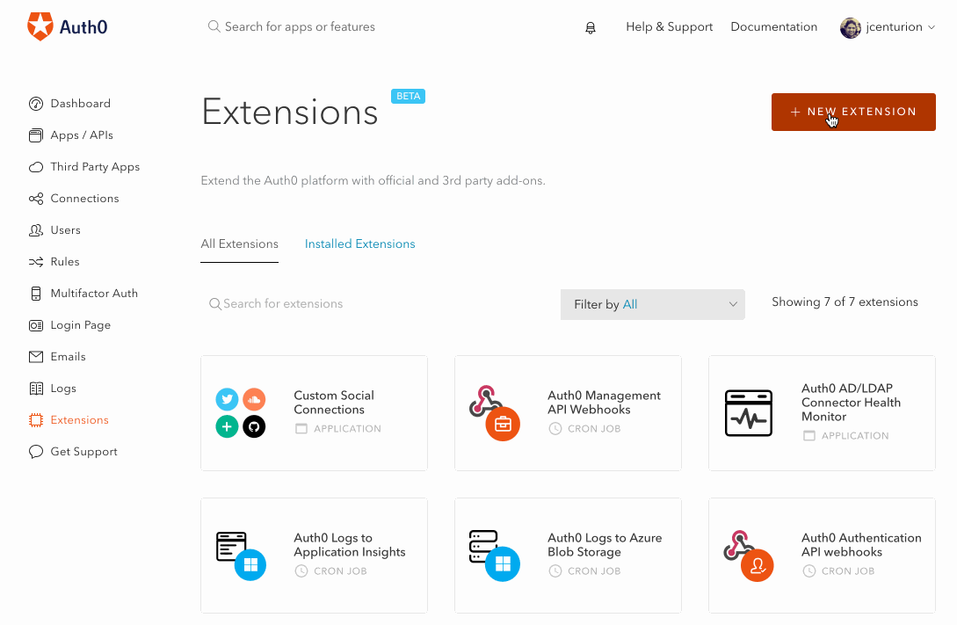Screen dimensions: 957x625
Task: Click the plus icon on New Extension button
Action: pos(795,113)
